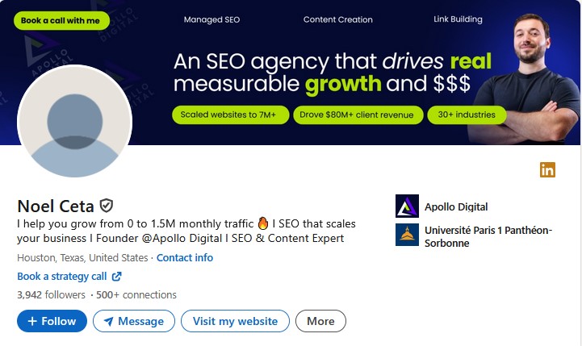
Task: Select Université Paris 1 Panthéon-Sorbonne text
Action: tap(488, 236)
